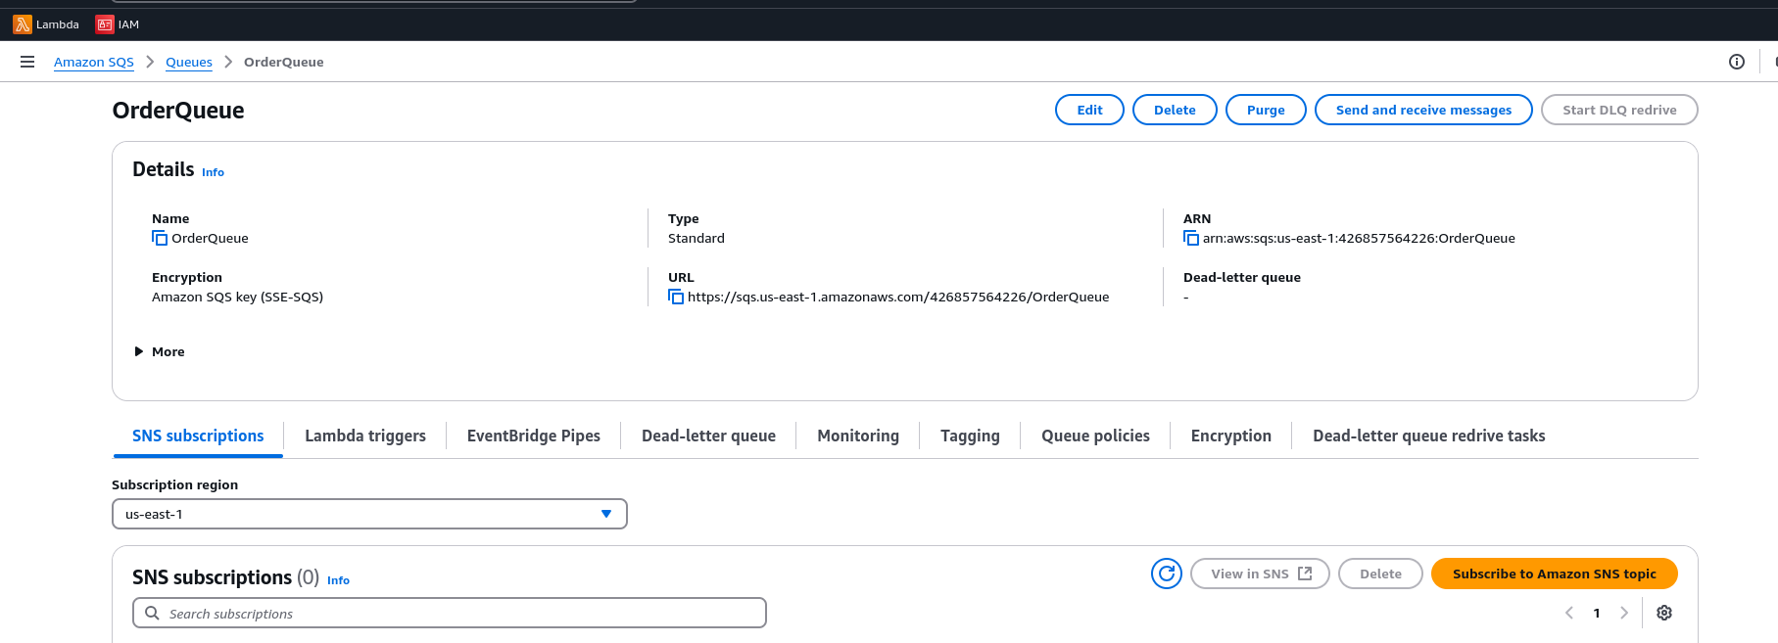The image size is (1778, 643).
Task: Switch to the Monitoring tab
Action: [x=858, y=436]
